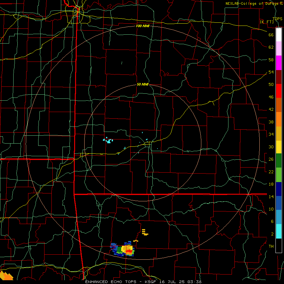This screenshot has width=284, height=284.
Task: Click the legend value 42
Action: pos(271,109)
